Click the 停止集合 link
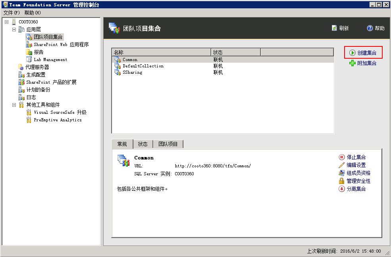The image size is (391, 257). pyautogui.click(x=356, y=157)
